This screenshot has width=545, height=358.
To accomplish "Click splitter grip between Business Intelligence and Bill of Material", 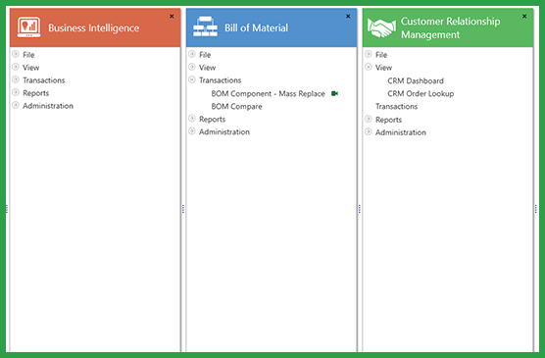I will (x=183, y=209).
